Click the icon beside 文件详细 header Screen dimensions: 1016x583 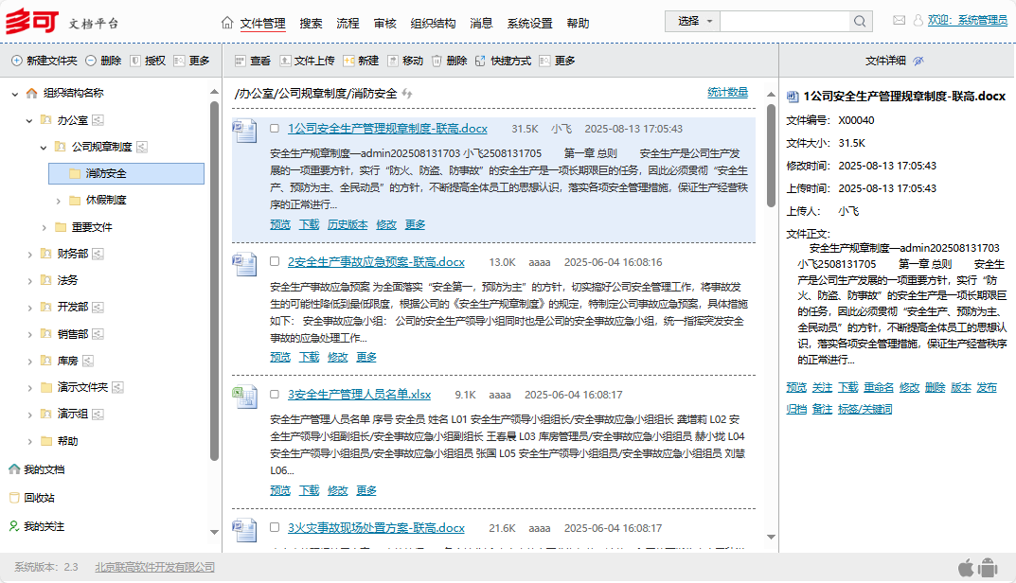click(x=918, y=61)
